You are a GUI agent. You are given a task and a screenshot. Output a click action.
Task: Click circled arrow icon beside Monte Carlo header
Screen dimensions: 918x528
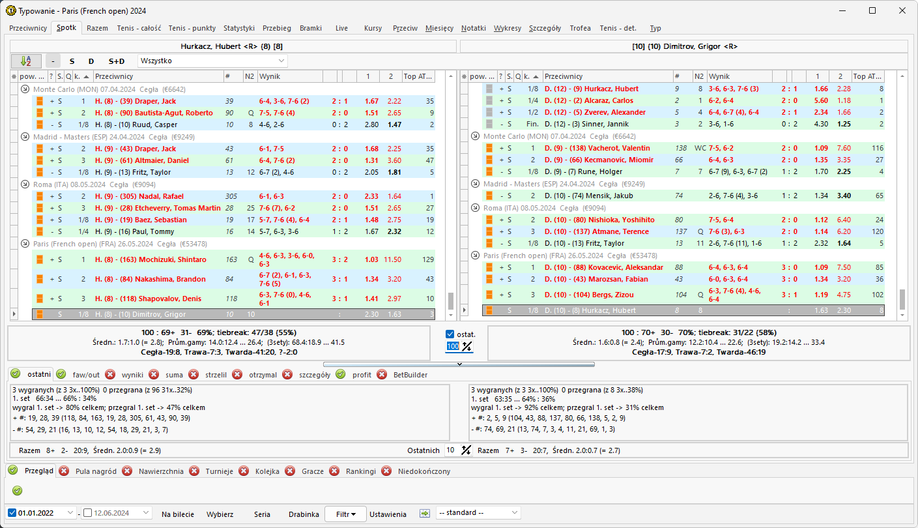point(25,89)
